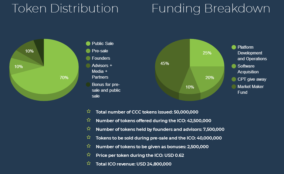Click the CPT give away legend dot
This screenshot has height=174, width=284.
click(x=234, y=79)
